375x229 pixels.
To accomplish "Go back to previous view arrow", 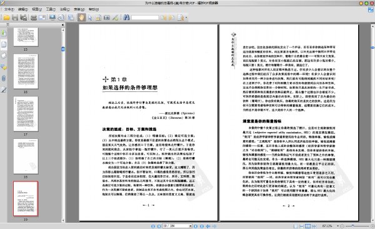I will coord(208,226).
